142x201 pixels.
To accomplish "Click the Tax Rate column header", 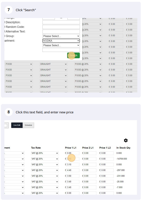I will click(36, 148).
